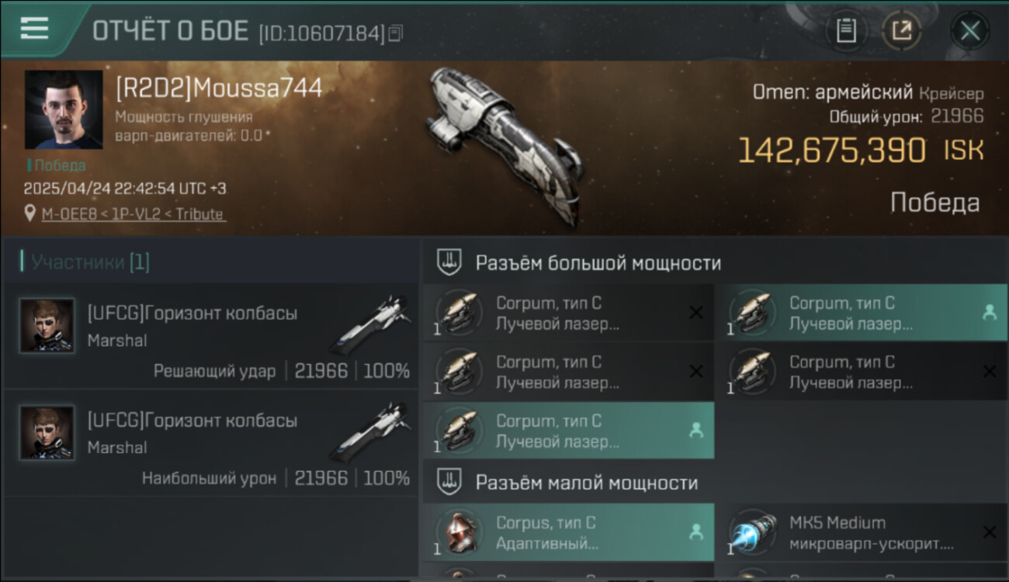Open Moussa744's pilot portrait
Viewport: 1009px width, 582px height.
(64, 109)
